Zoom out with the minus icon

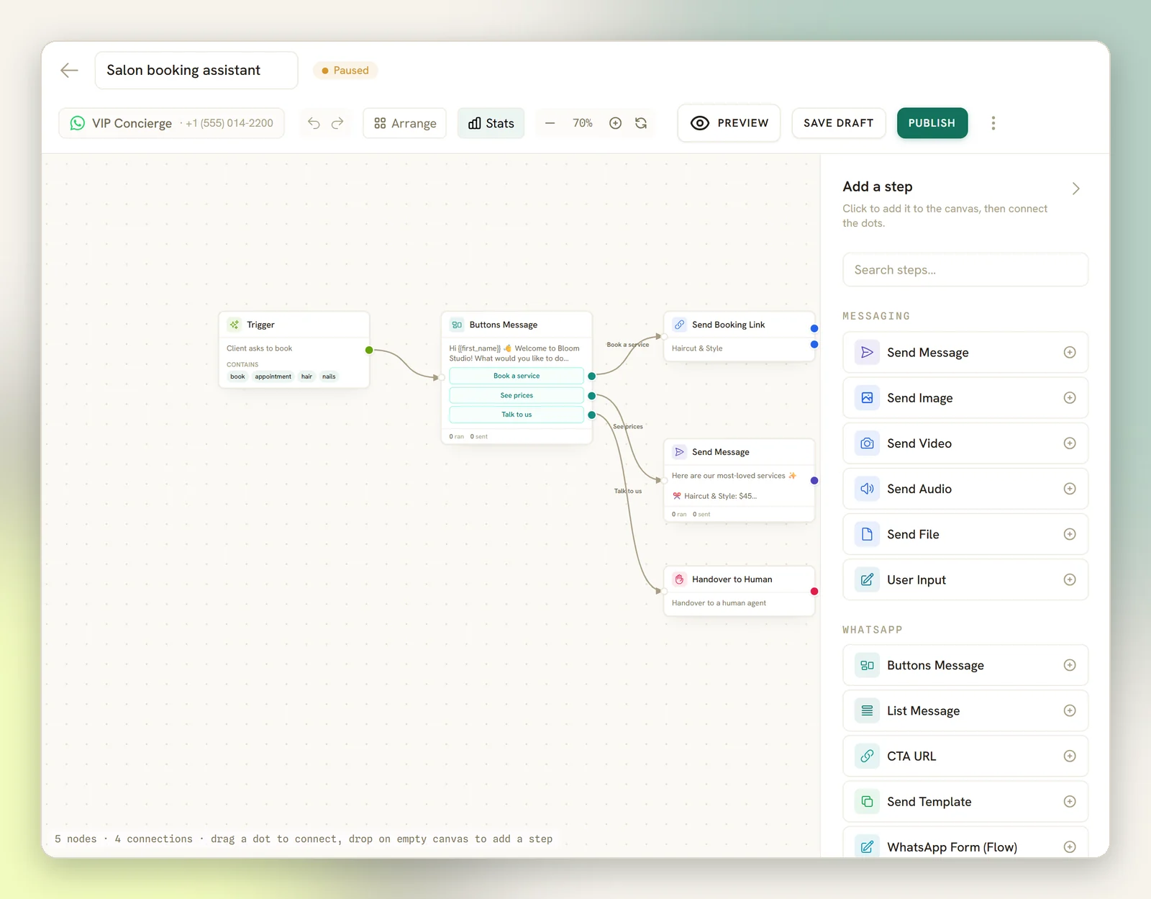550,123
